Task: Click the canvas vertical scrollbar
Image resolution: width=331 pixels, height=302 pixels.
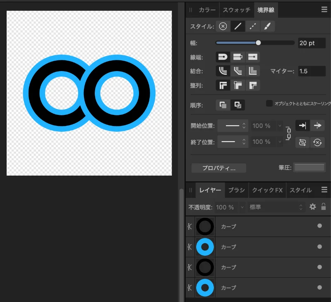Action: coord(181,245)
